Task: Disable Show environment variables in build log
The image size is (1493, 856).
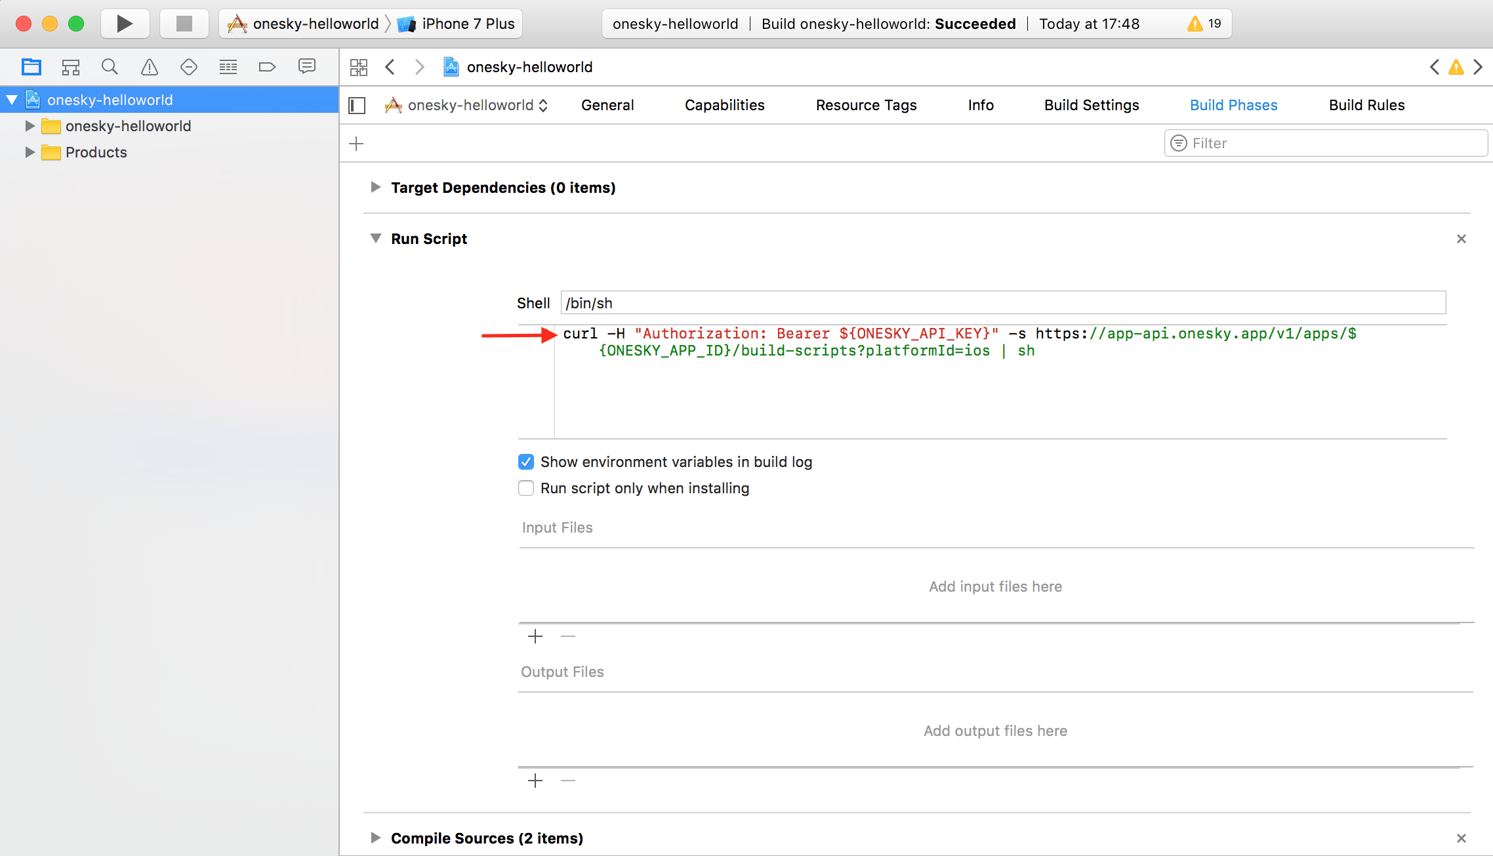Action: pyautogui.click(x=526, y=462)
